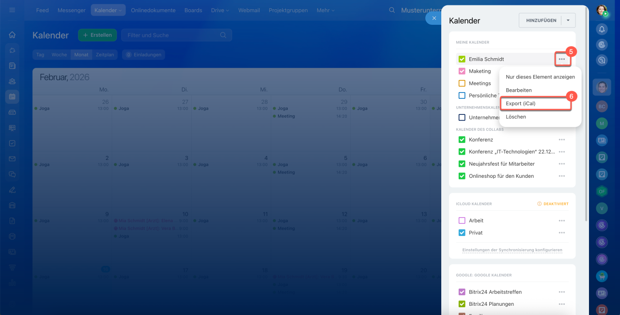620x315 pixels.
Task: Select Export (iCal) from context menu
Action: (x=521, y=104)
